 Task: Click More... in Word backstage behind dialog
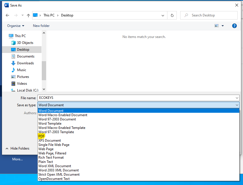coord(18,159)
